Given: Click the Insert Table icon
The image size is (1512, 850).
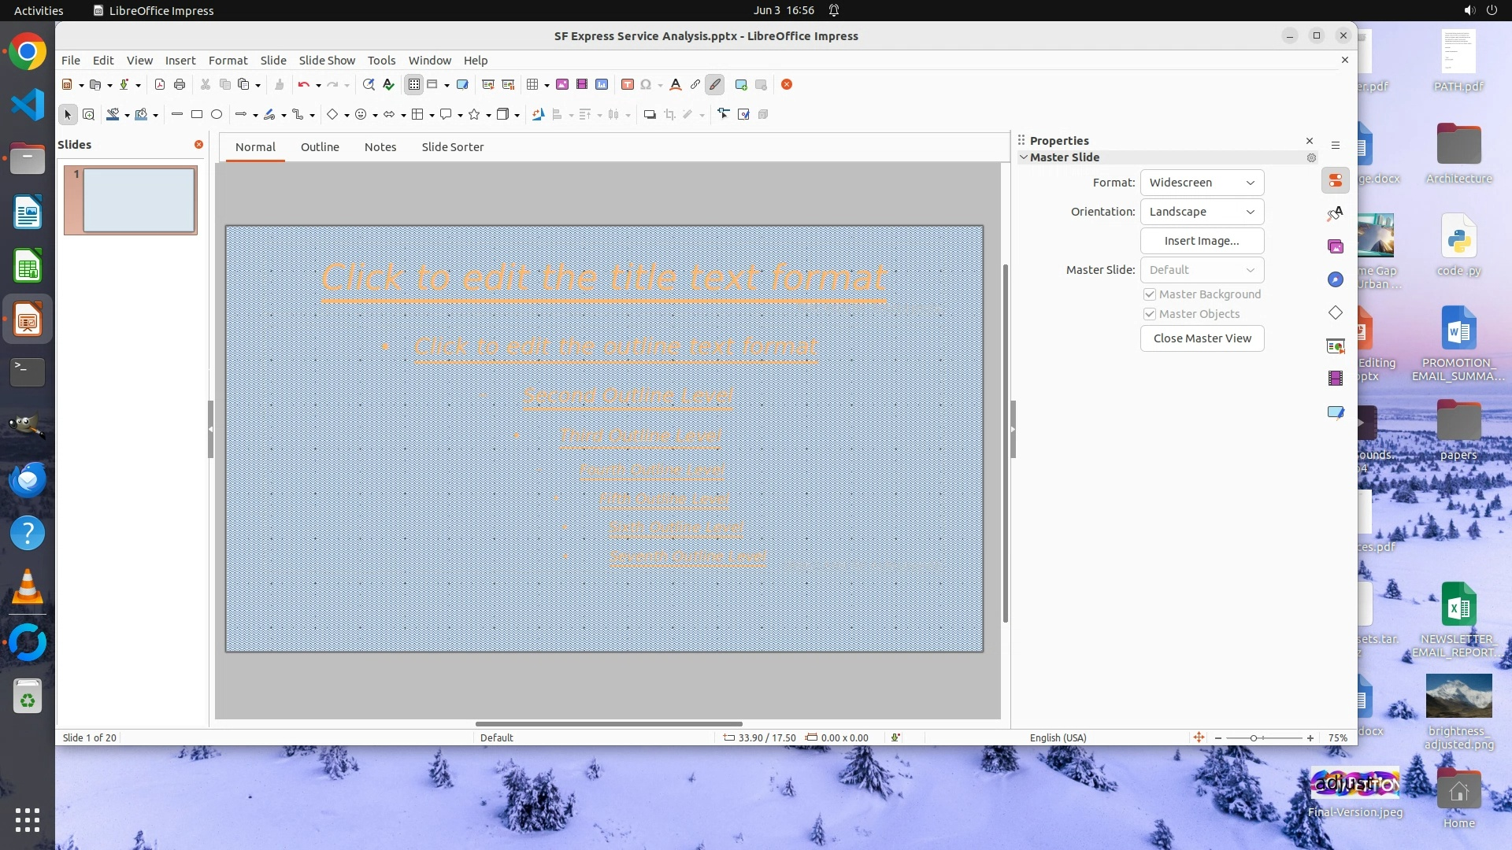Looking at the screenshot, I should 532,85.
